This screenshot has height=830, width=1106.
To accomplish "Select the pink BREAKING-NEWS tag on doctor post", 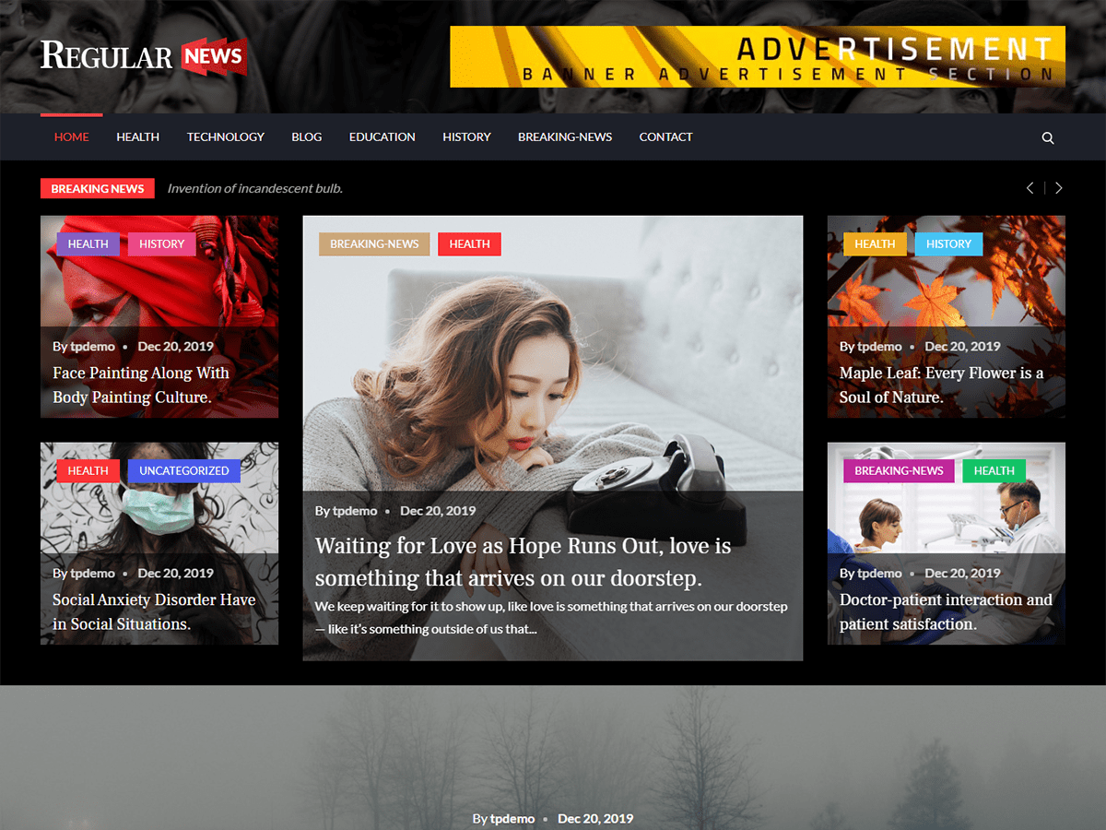I will point(899,470).
